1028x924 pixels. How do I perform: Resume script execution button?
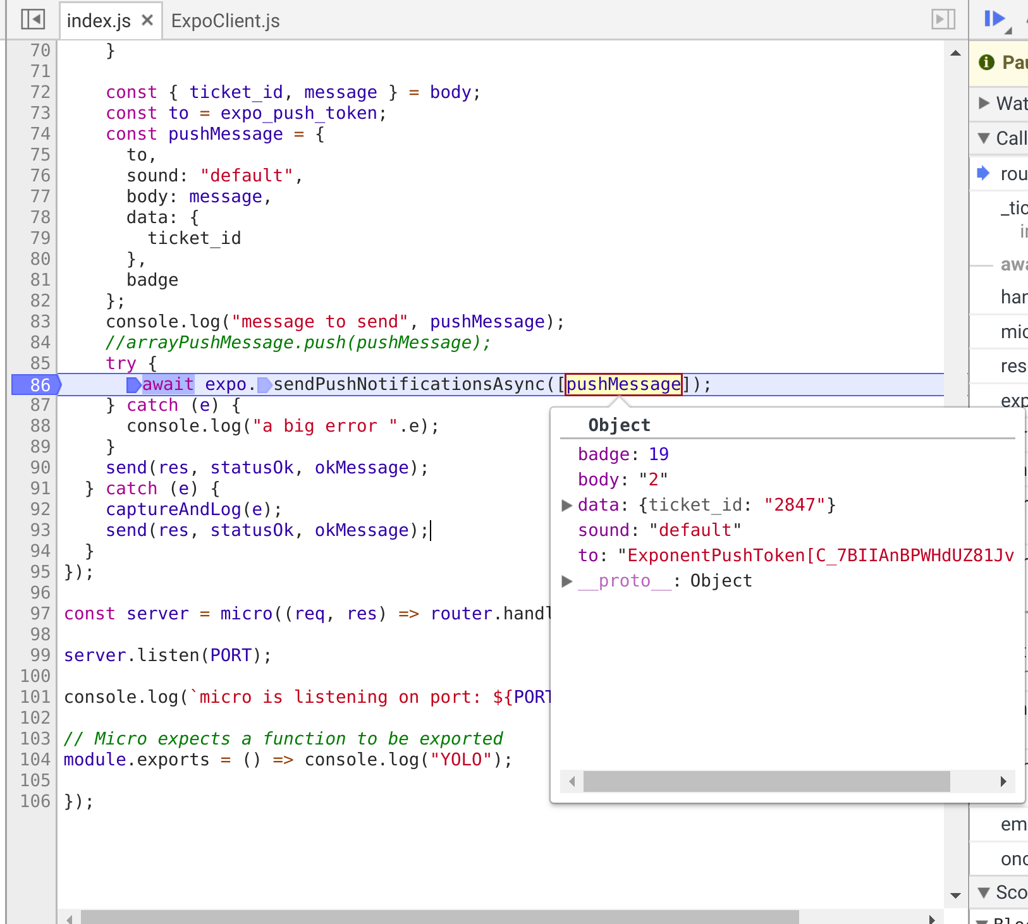coord(995,19)
